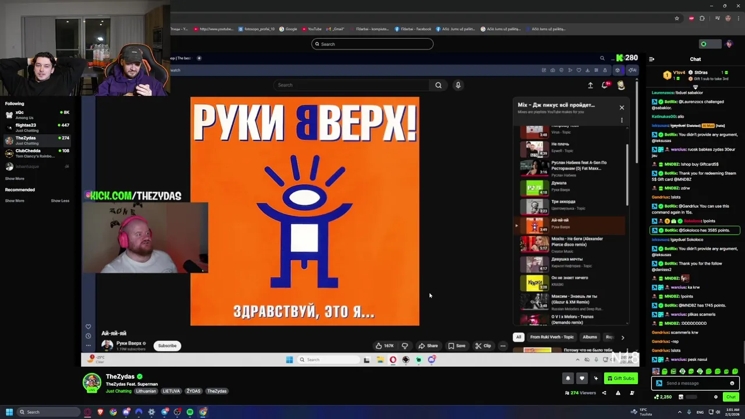This screenshot has height=419, width=745.
Task: Play 'Не плачь' playlist entry
Action: click(570, 148)
